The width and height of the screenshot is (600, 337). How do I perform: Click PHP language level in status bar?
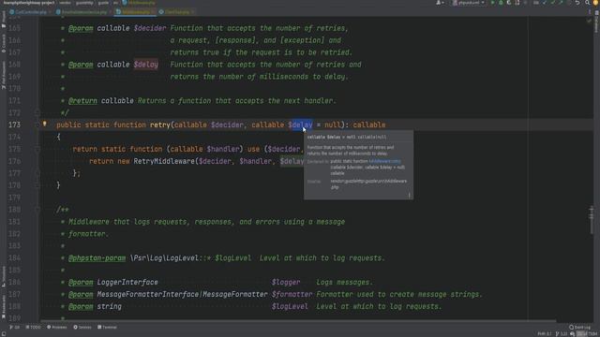coord(545,334)
